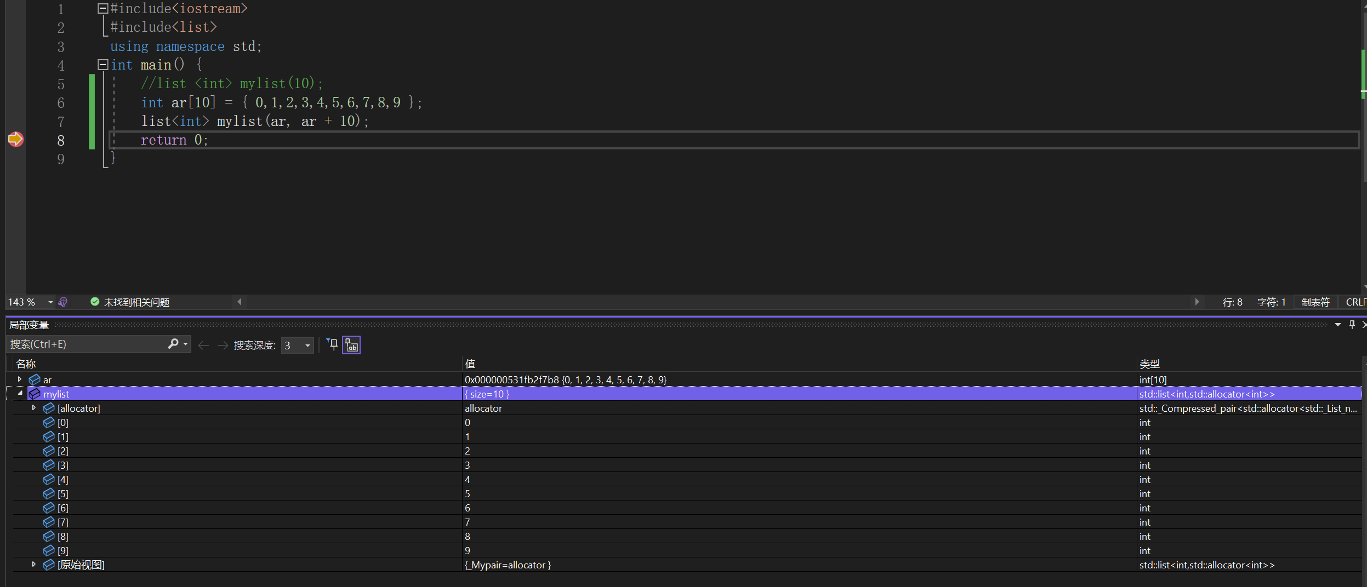
Task: Collapse the #include region fold marker
Action: tap(102, 8)
